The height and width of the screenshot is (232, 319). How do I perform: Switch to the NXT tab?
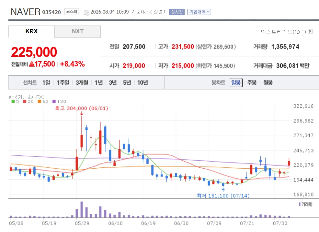click(77, 31)
